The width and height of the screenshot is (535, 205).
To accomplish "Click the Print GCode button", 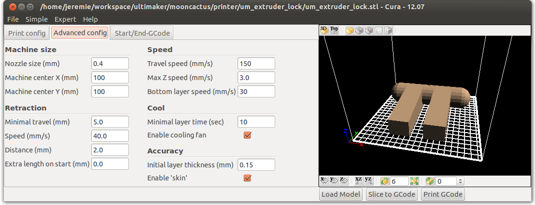I will pyautogui.click(x=443, y=194).
